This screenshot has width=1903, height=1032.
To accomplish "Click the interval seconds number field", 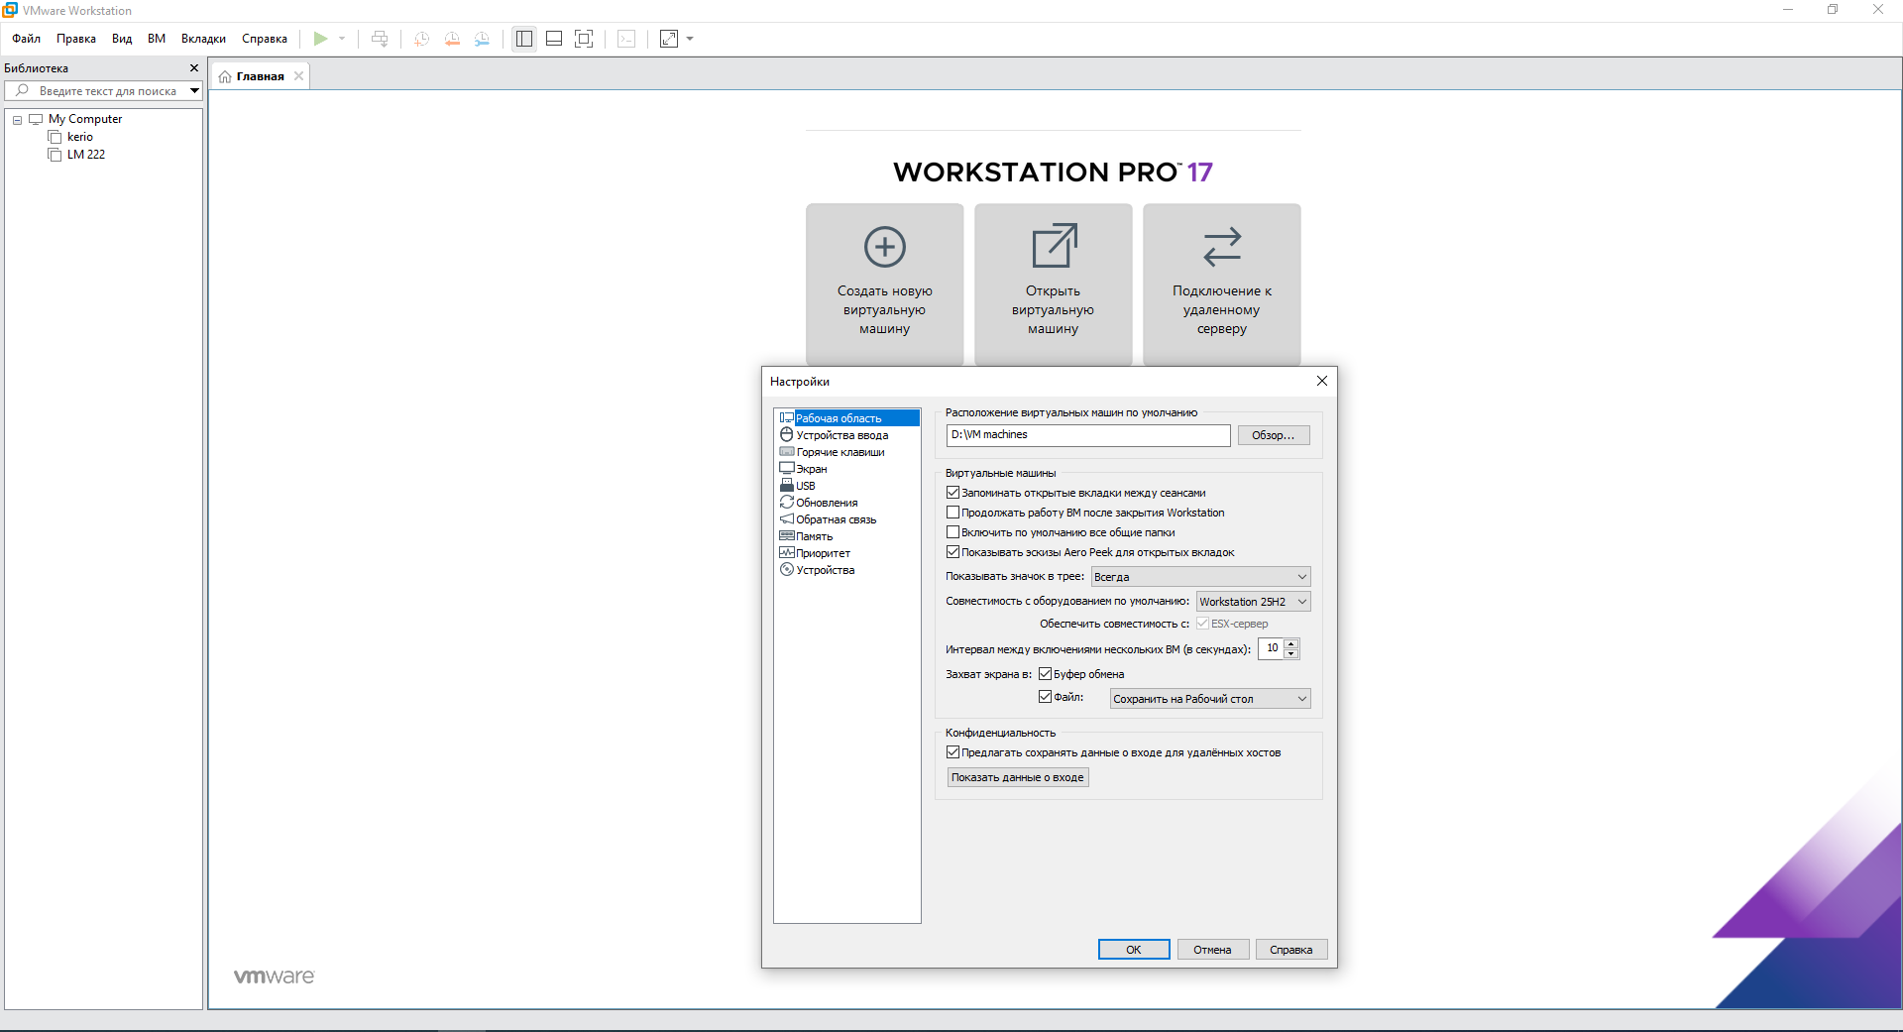I will tap(1272, 648).
